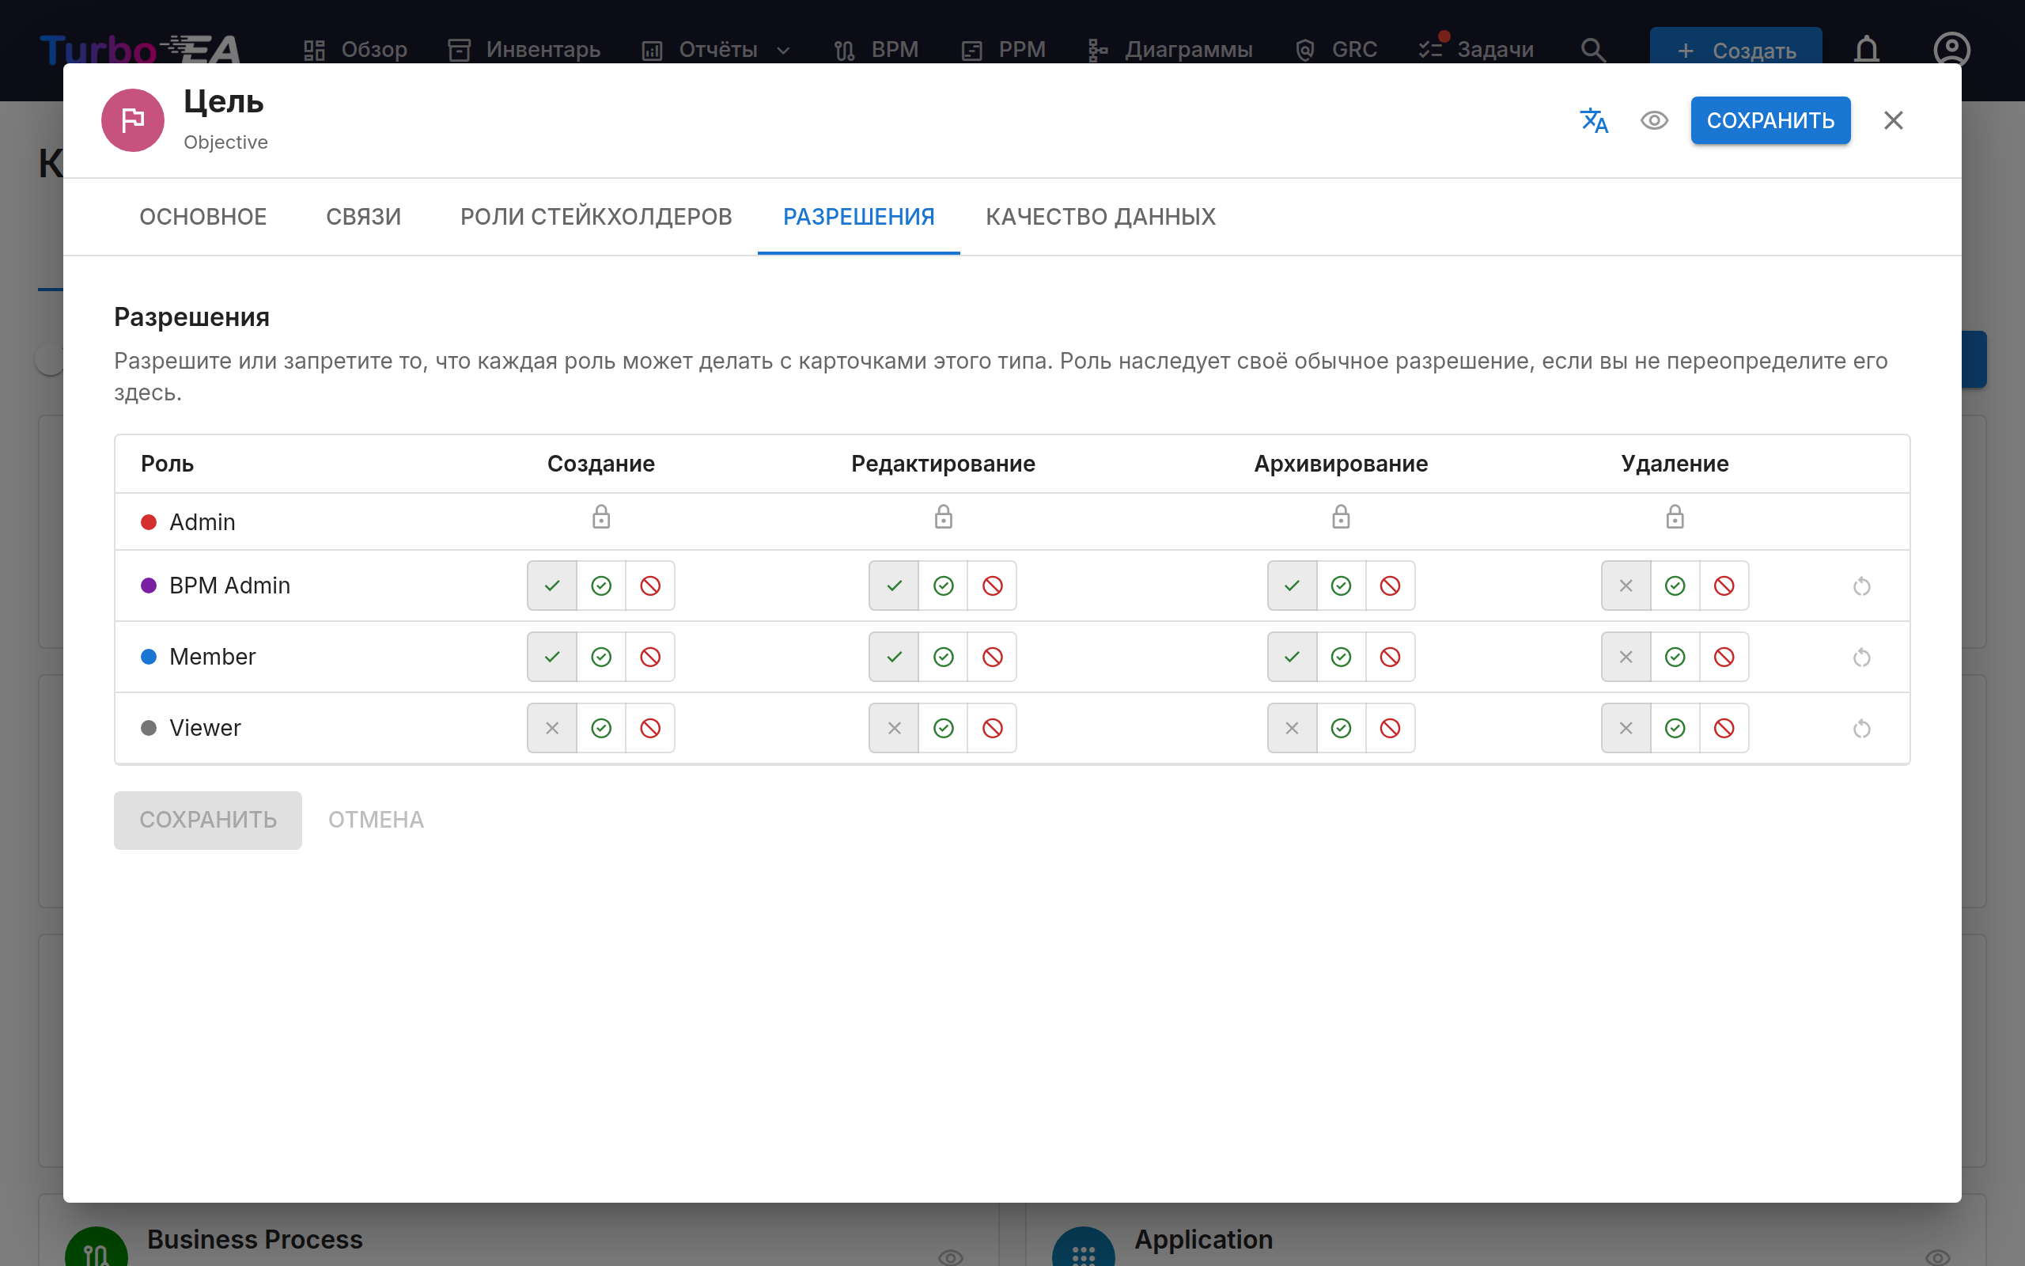The height and width of the screenshot is (1266, 2025).
Task: Reset Viewer row permissions
Action: click(x=1862, y=729)
